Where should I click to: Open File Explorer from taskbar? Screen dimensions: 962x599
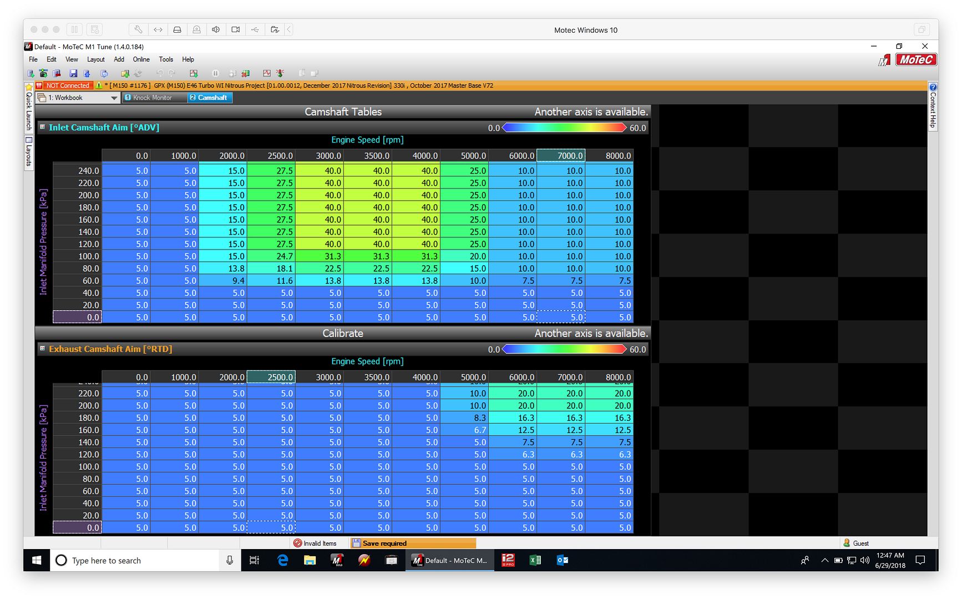click(x=310, y=560)
